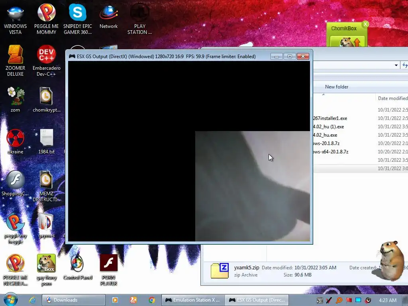This screenshot has height=306, width=408.
Task: Open the UC Browser taskbar icon
Action: click(133, 300)
